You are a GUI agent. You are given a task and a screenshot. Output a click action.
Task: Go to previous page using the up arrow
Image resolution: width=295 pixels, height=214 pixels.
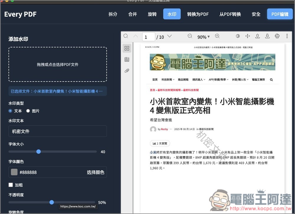pos(136,36)
